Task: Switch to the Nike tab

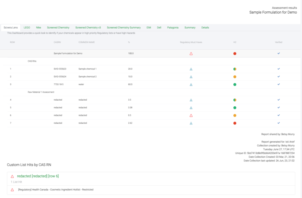Action: [x=39, y=28]
